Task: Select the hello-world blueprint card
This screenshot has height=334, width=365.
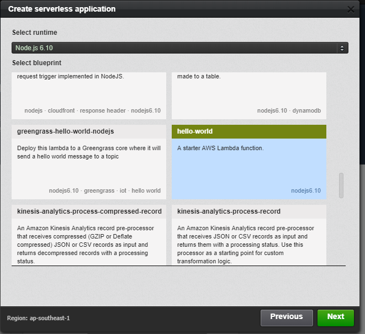Action: pos(249,162)
